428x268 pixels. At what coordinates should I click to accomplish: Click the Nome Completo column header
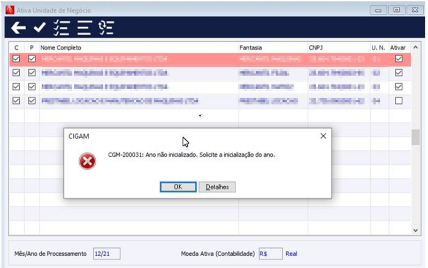coord(61,48)
